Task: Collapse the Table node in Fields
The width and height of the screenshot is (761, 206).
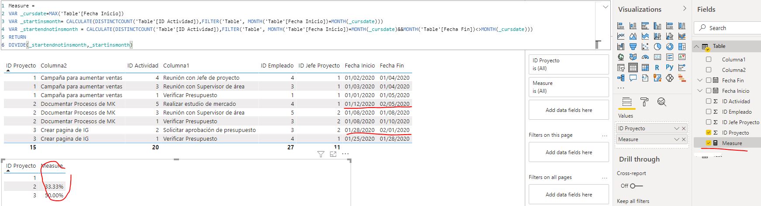Action: click(697, 46)
